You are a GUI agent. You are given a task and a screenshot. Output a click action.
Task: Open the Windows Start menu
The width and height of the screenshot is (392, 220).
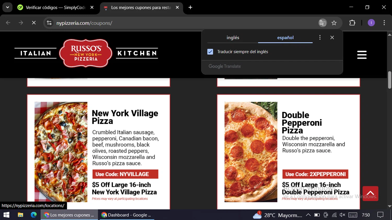point(6,215)
